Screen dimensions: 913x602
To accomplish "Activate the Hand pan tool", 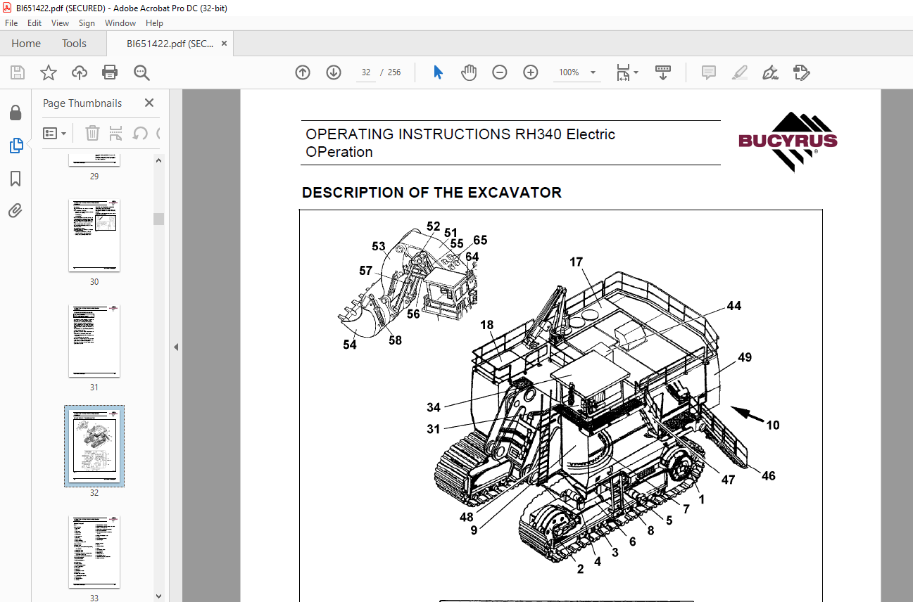I will point(469,72).
